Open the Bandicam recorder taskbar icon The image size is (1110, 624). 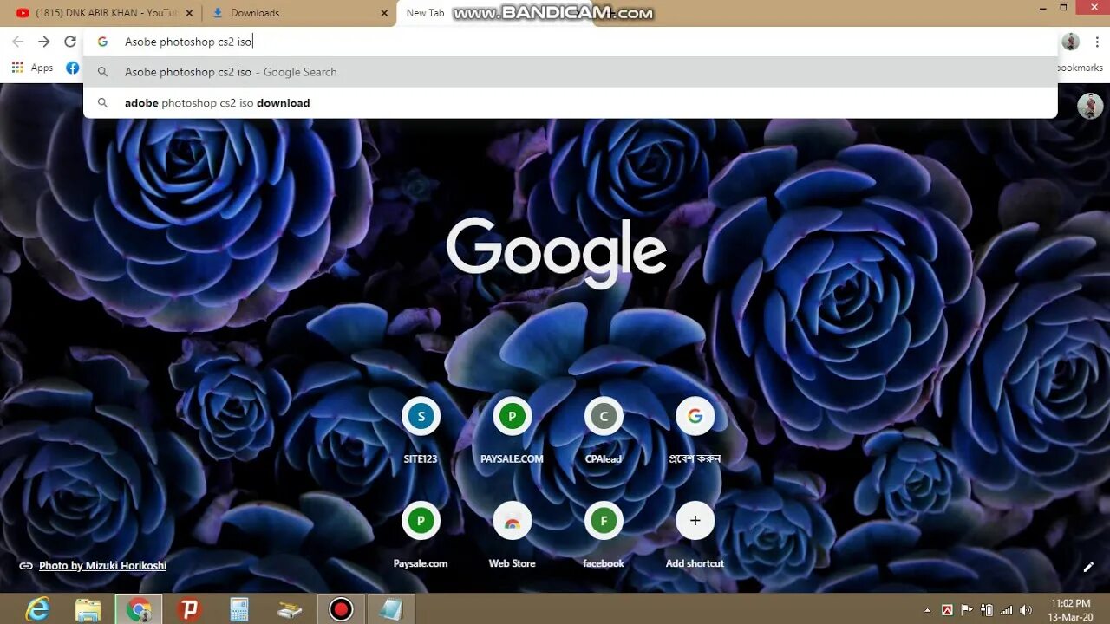(x=341, y=609)
